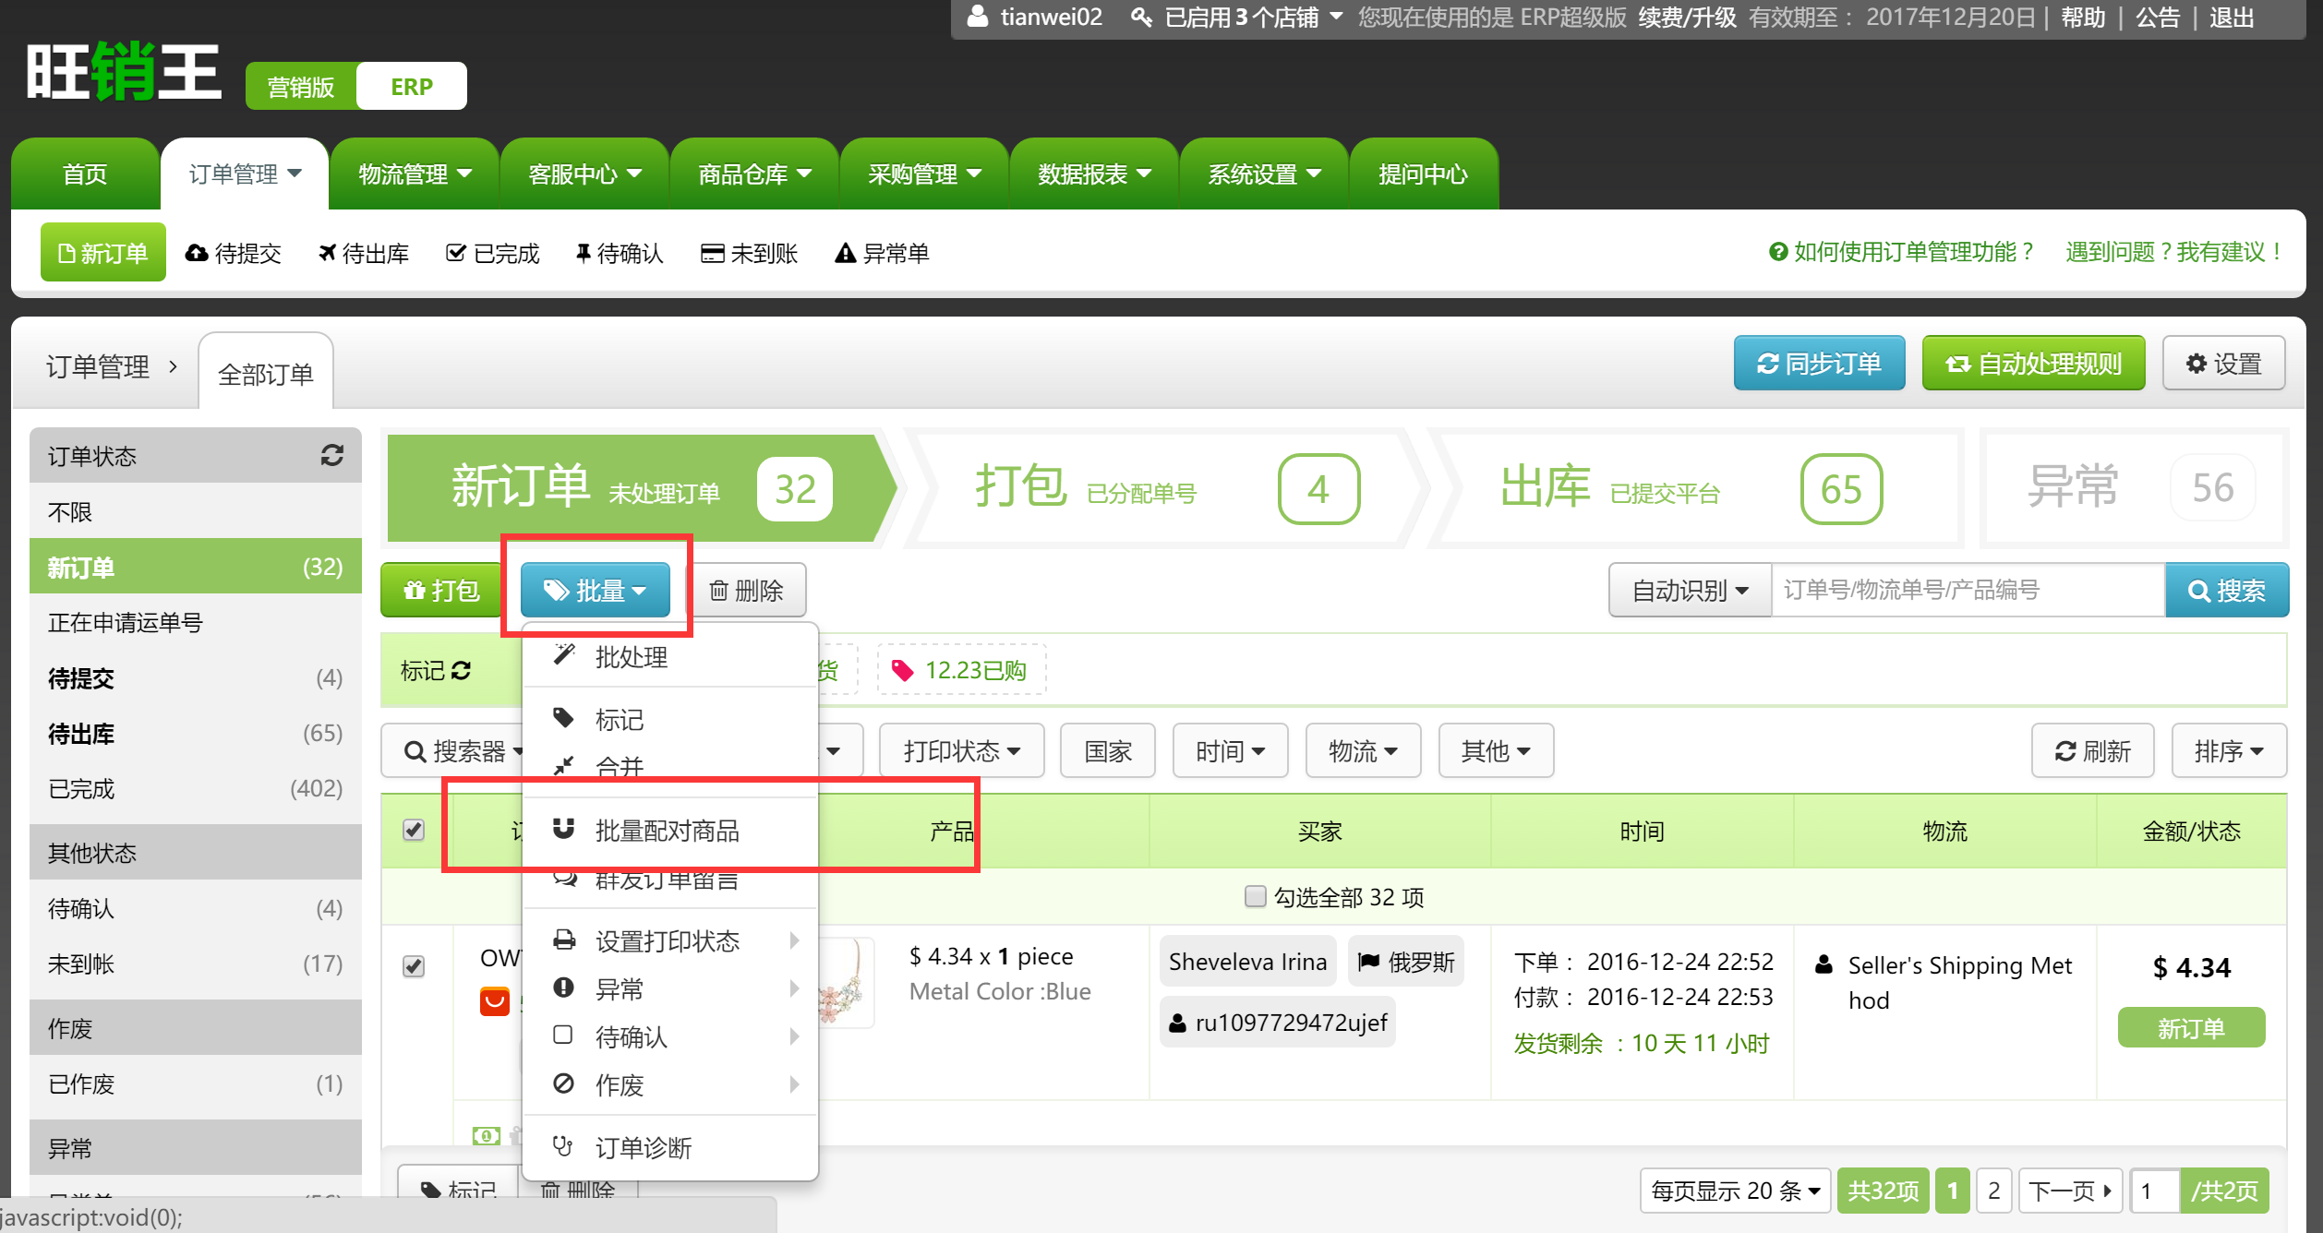Screen dimensions: 2323x1233
Task: Expand the 时间 filter dropdown
Action: (1230, 750)
